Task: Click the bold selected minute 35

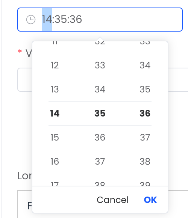Action: tap(100, 113)
